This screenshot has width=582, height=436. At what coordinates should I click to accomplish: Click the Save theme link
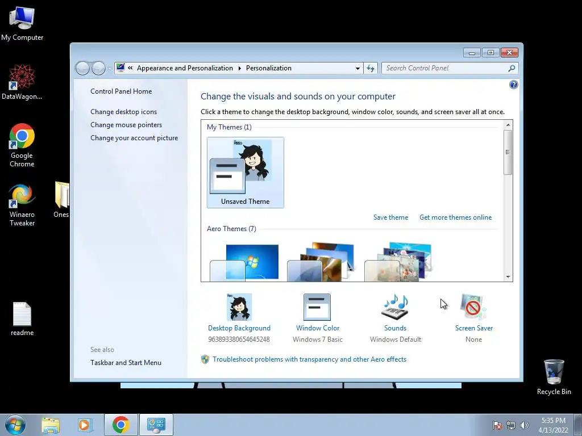390,217
